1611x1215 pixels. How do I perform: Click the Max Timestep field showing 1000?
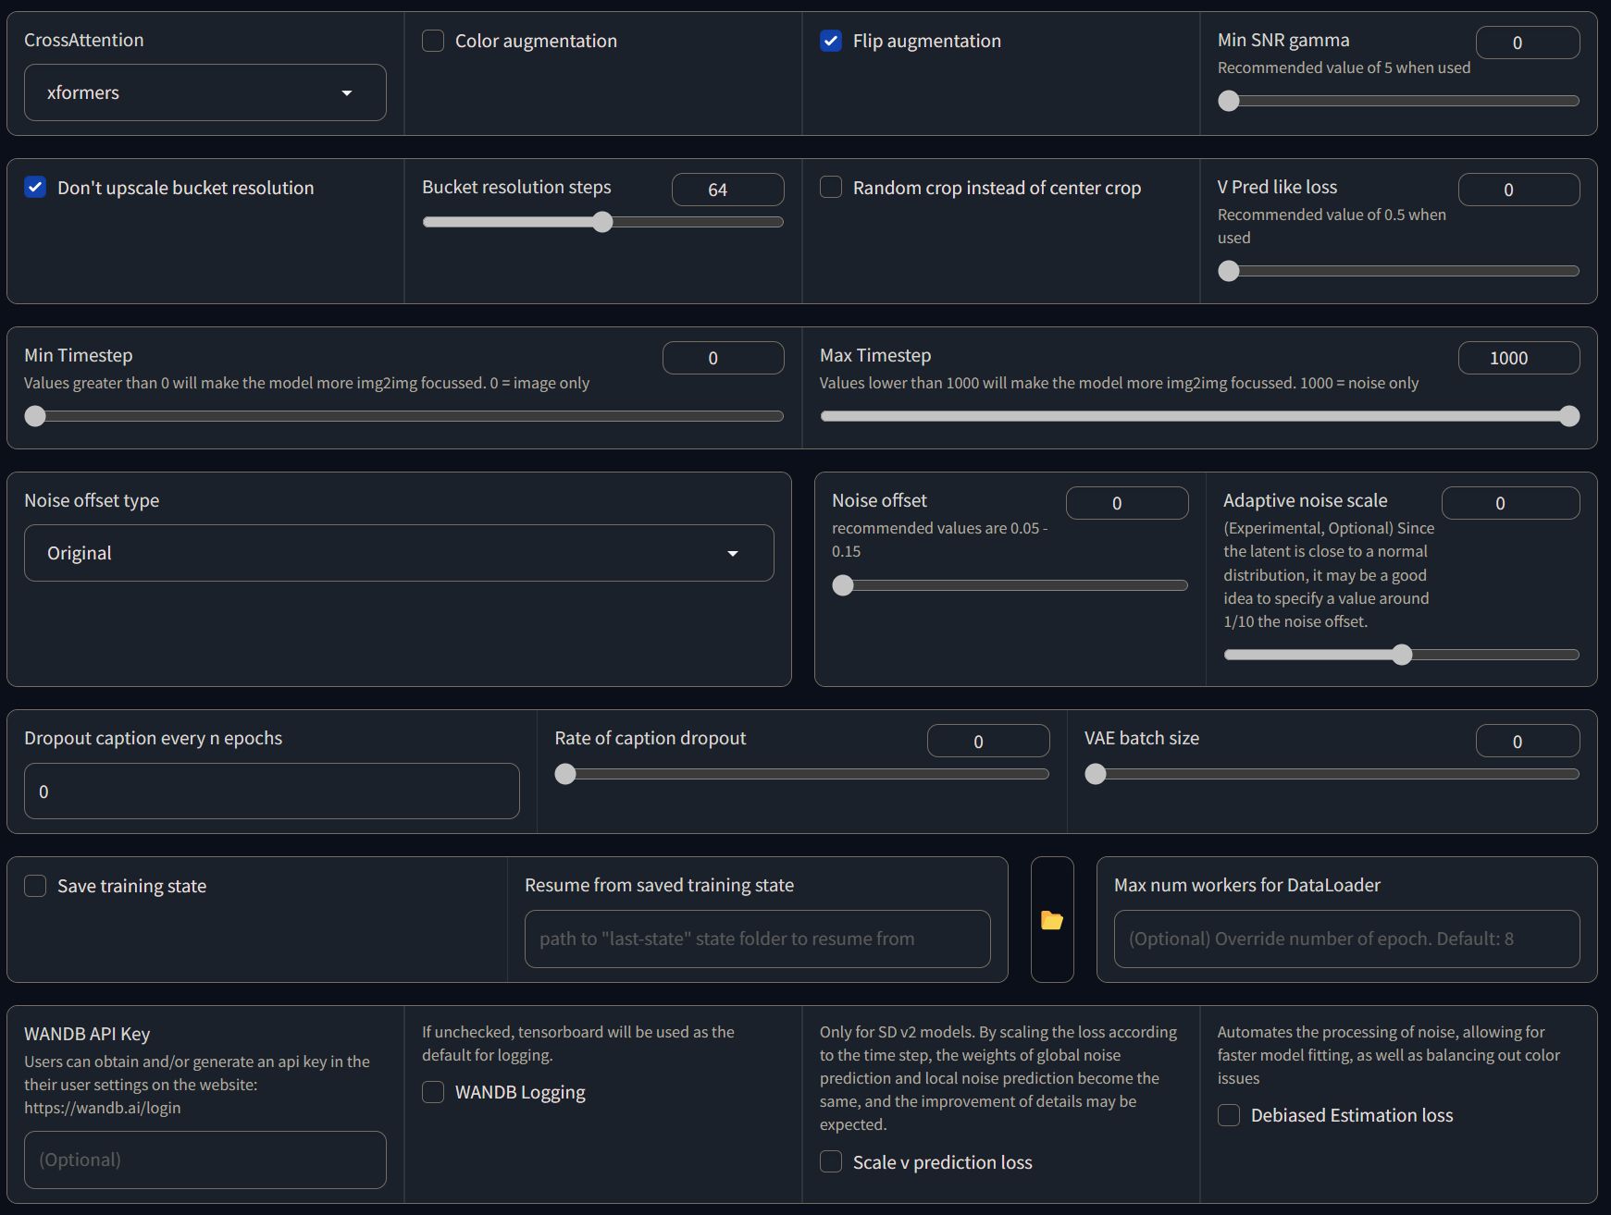tap(1518, 358)
